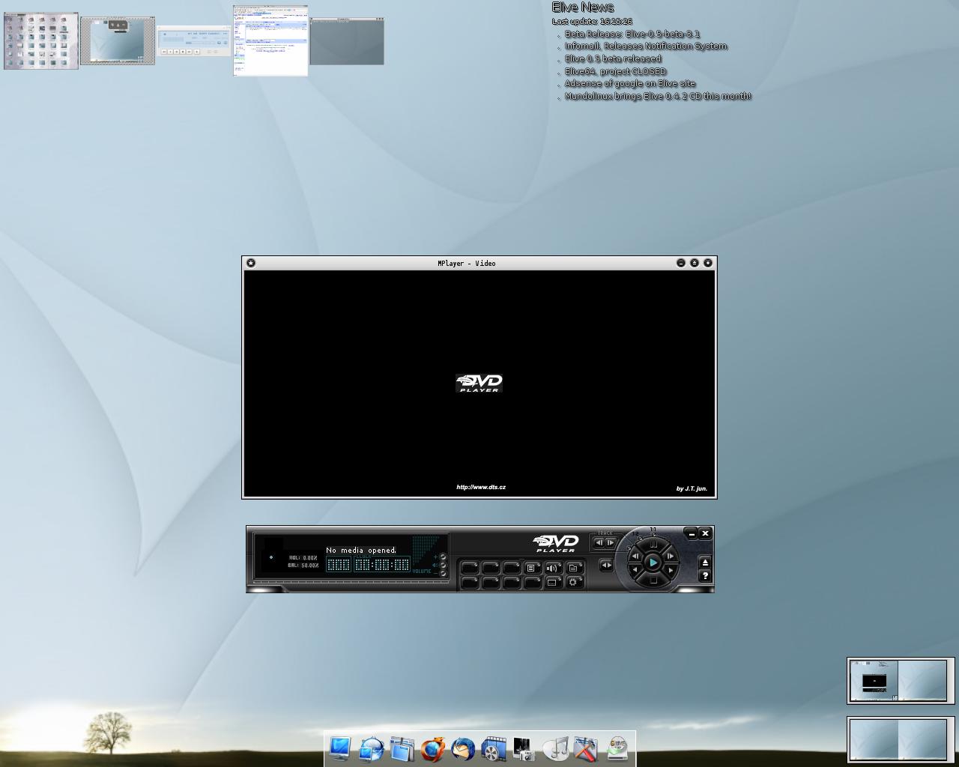Screen dimensions: 959x767
Task: Click first blank button in bottom row
Action: (x=470, y=583)
